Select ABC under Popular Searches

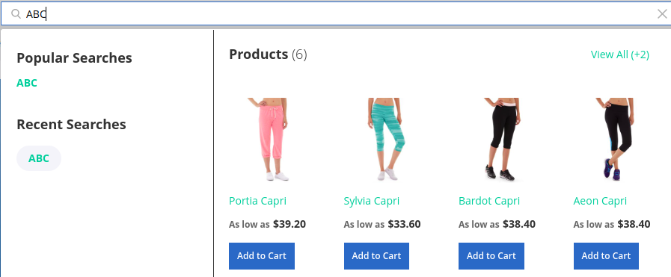pyautogui.click(x=27, y=83)
